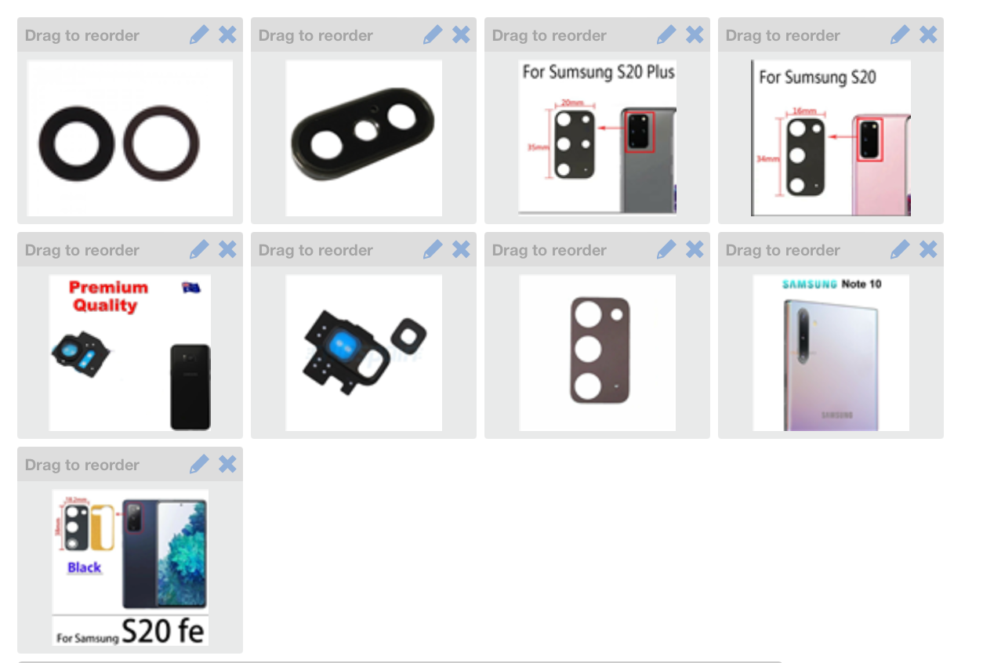Edit the blue lens bracket image

(x=433, y=249)
